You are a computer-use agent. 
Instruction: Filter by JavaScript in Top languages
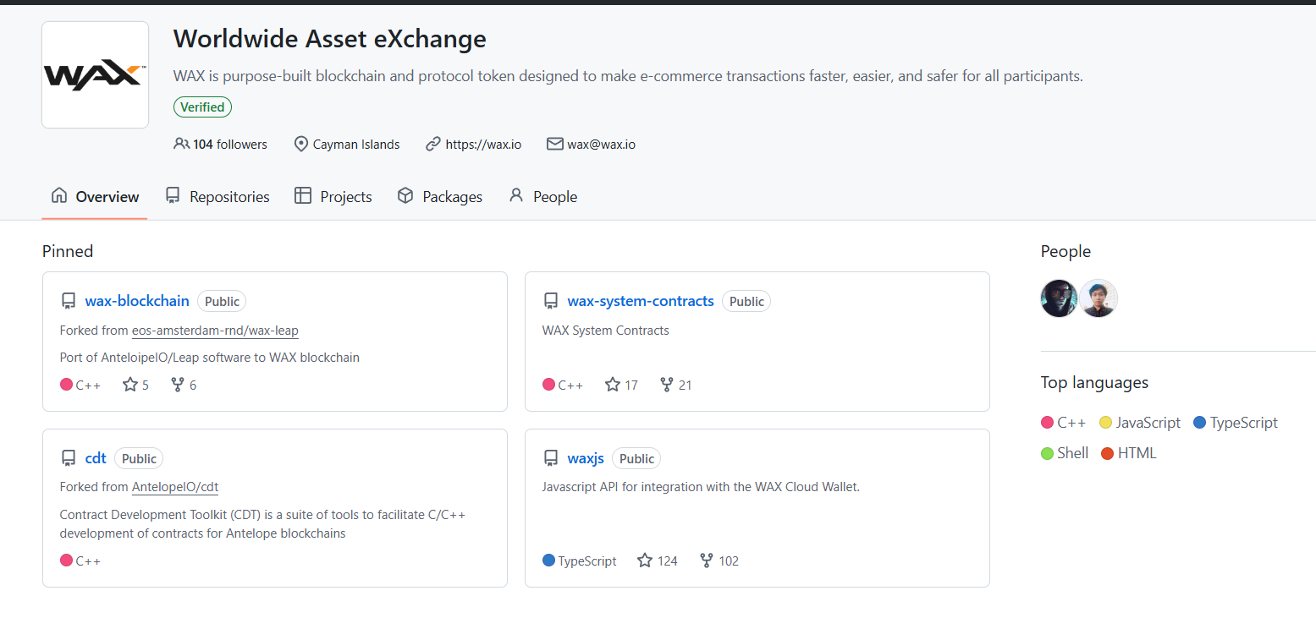tap(1140, 423)
